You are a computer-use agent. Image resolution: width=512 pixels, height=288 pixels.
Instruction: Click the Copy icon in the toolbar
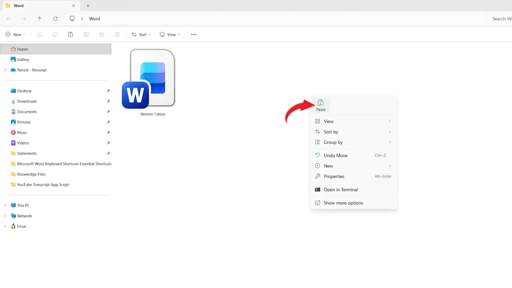coord(55,35)
